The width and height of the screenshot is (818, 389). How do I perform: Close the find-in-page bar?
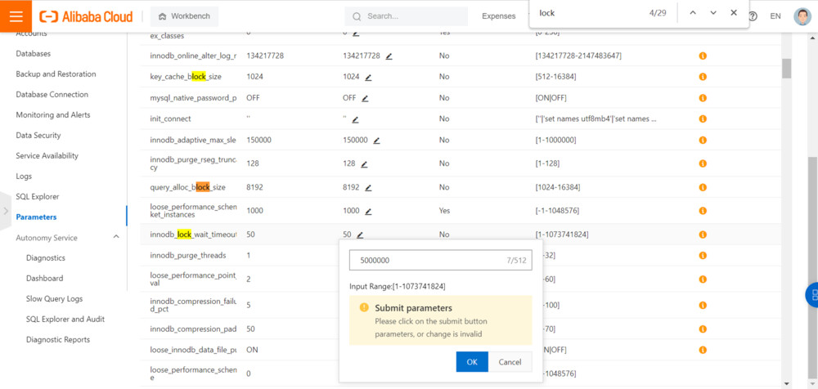734,13
